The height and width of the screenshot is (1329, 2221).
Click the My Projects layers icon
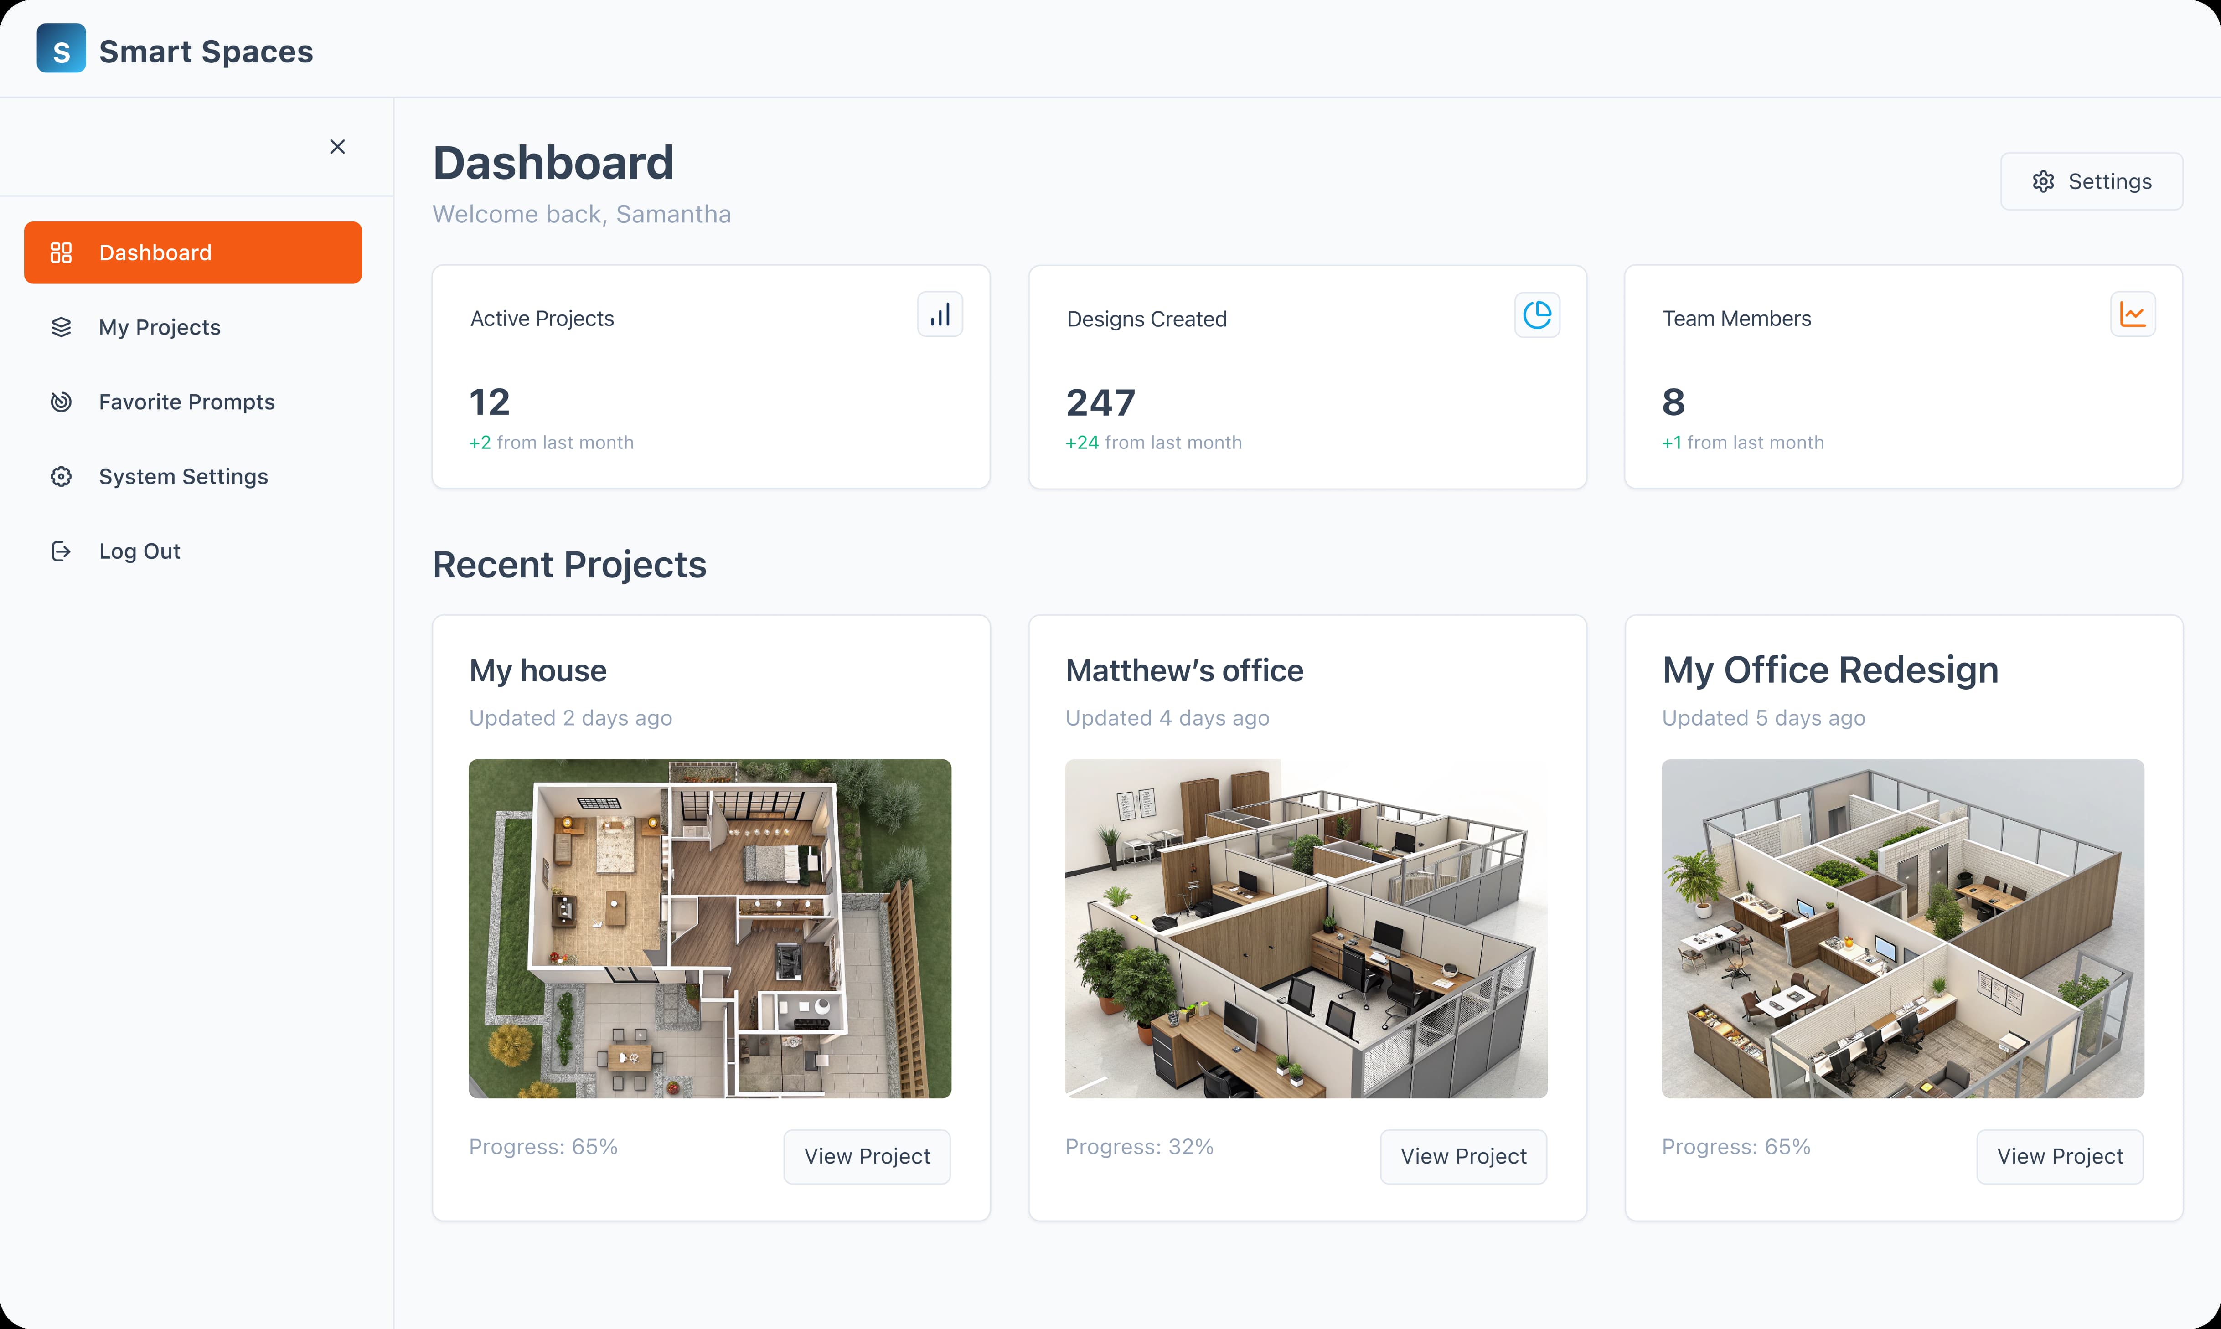click(61, 327)
